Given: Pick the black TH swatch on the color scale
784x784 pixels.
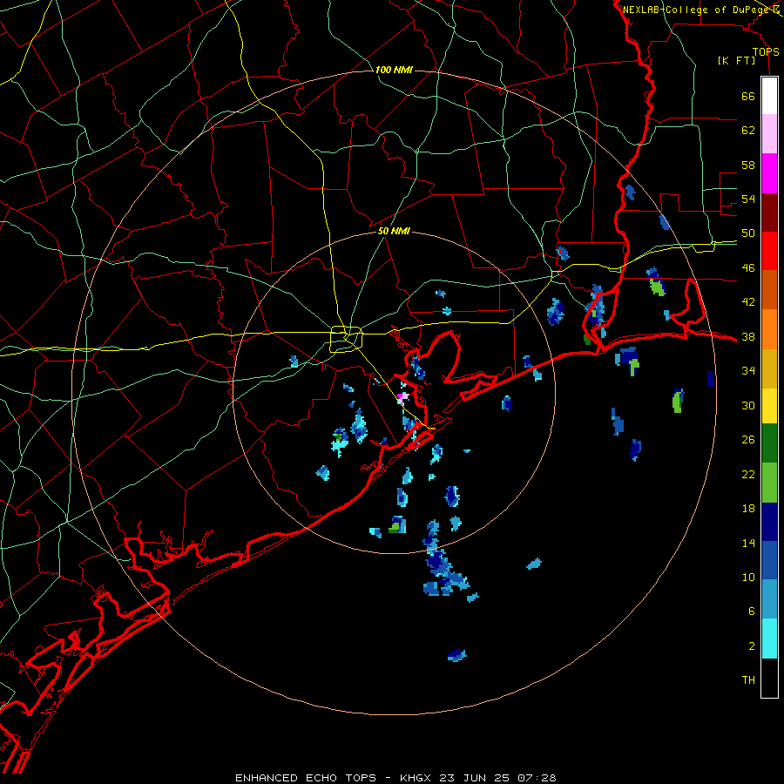Looking at the screenshot, I should [x=769, y=678].
